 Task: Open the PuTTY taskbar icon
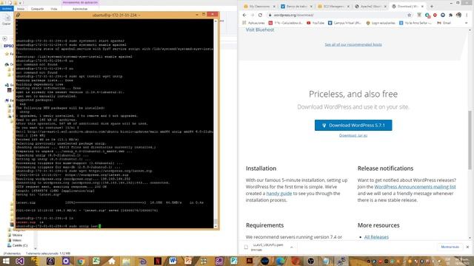tap(342, 261)
